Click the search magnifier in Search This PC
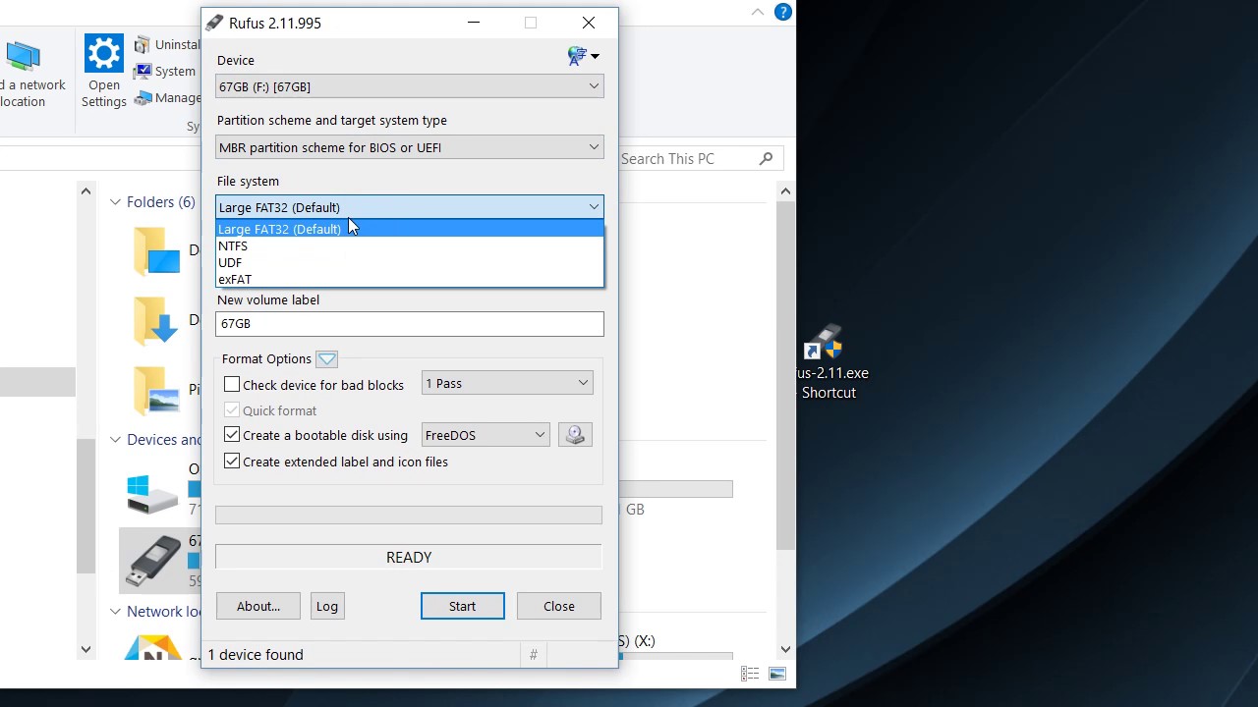This screenshot has width=1258, height=707. pos(766,158)
